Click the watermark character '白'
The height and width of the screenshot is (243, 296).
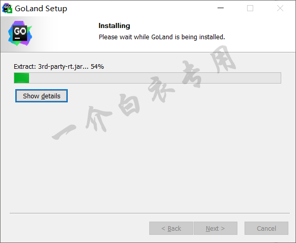click(x=129, y=104)
